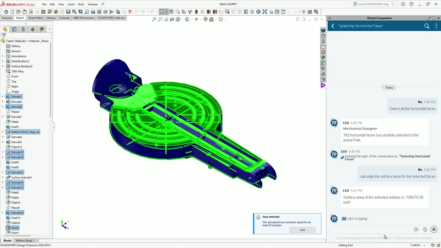
Task: Click Save in the save reminder popup
Action: point(302,230)
